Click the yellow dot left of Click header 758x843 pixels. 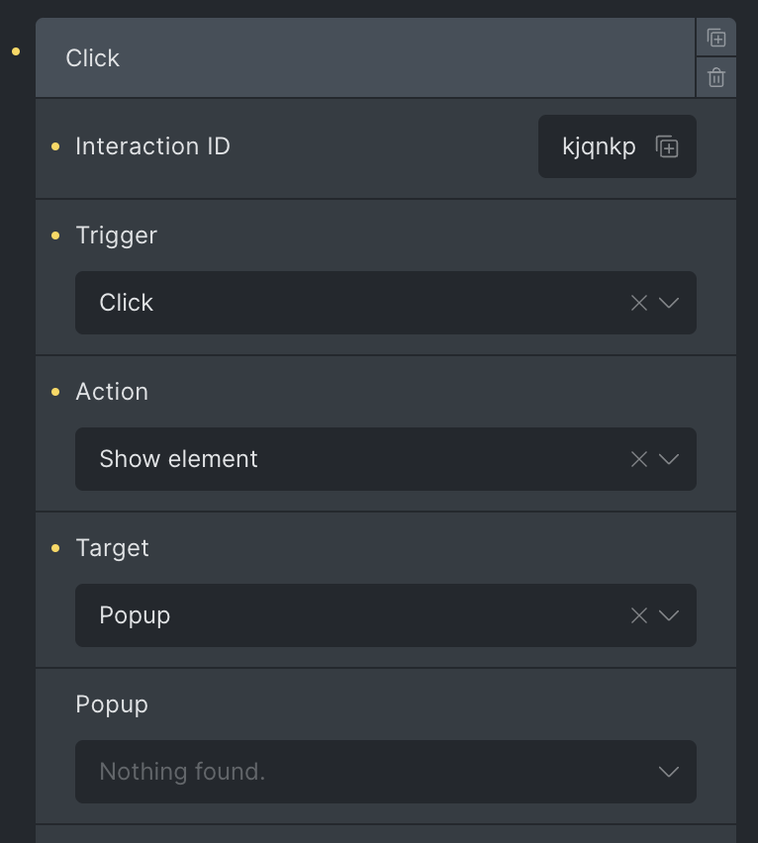[x=16, y=51]
